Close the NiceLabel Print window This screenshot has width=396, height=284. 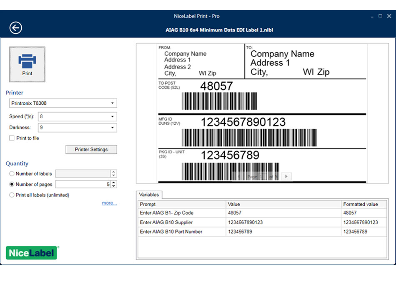[389, 16]
